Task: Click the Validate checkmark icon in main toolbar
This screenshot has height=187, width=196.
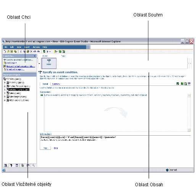Action: click(x=44, y=51)
